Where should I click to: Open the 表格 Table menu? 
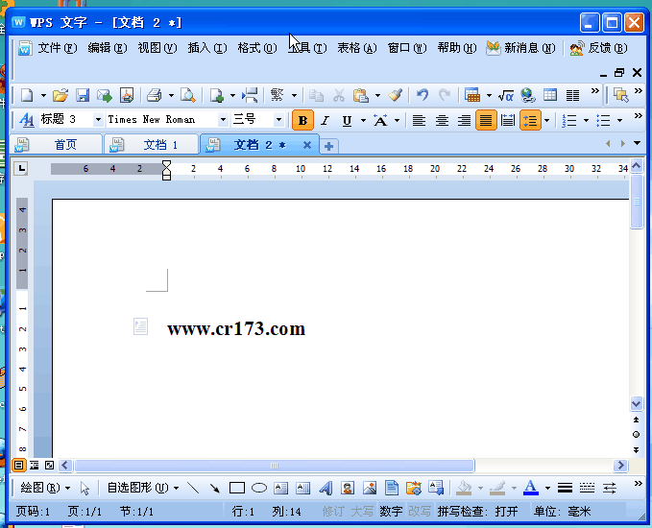point(357,48)
